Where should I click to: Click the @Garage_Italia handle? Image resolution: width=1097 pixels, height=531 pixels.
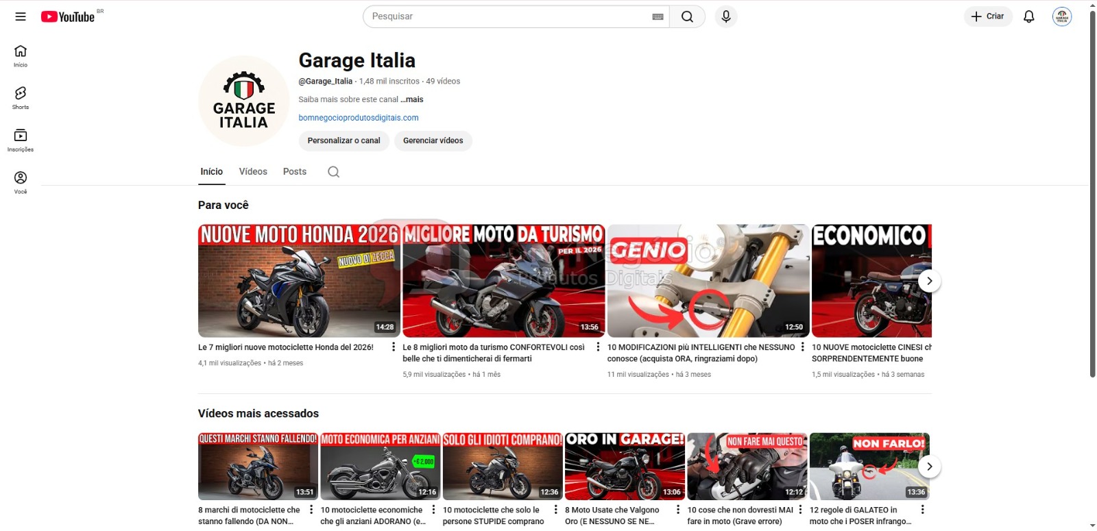click(x=325, y=82)
